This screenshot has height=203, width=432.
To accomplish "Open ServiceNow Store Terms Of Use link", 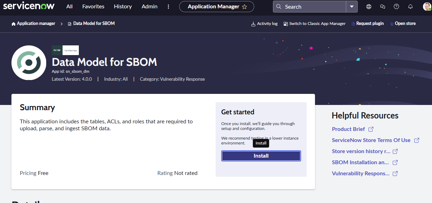I will click(371, 140).
